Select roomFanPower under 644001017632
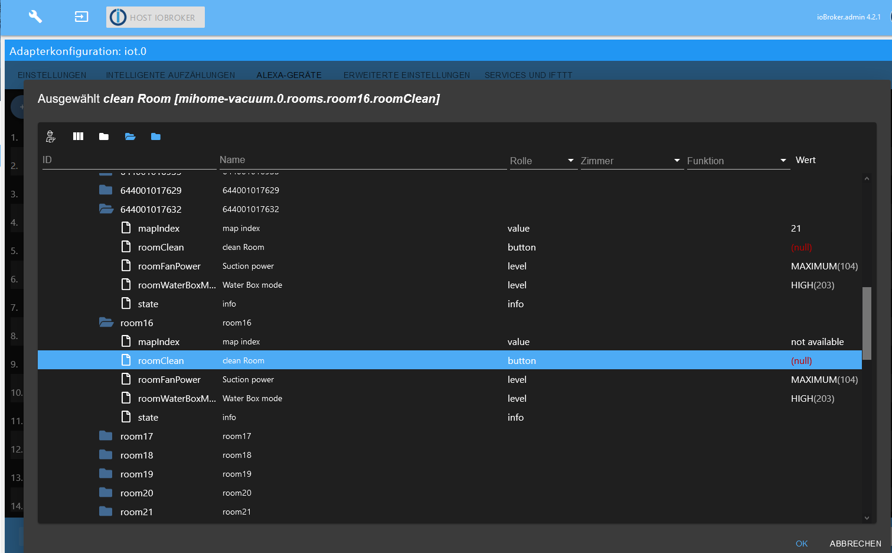Screen dimensions: 892x553 [450, 266]
